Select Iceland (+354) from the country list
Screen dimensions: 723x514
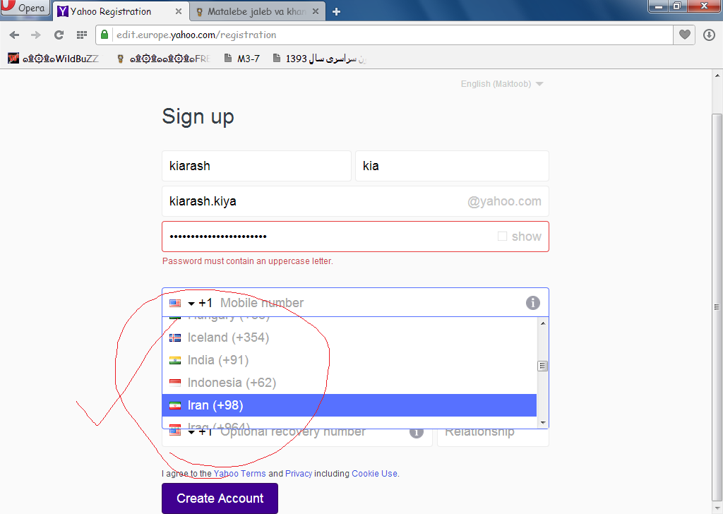[349, 337]
